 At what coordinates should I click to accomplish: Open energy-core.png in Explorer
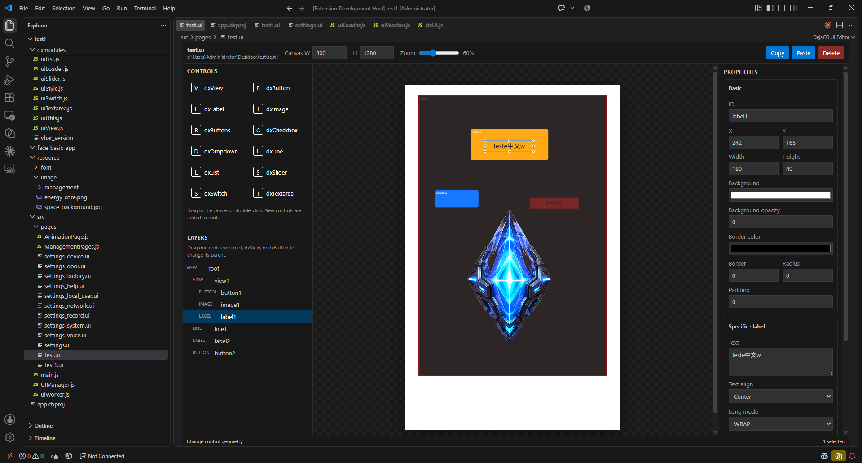(x=66, y=197)
